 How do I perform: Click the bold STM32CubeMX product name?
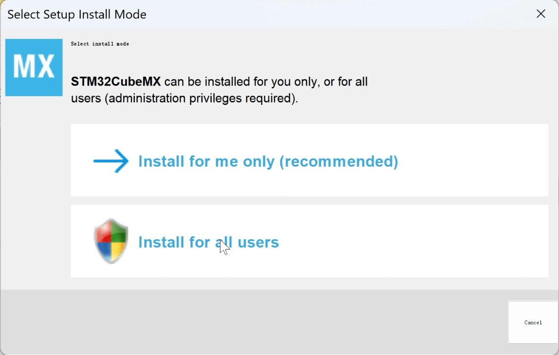116,82
